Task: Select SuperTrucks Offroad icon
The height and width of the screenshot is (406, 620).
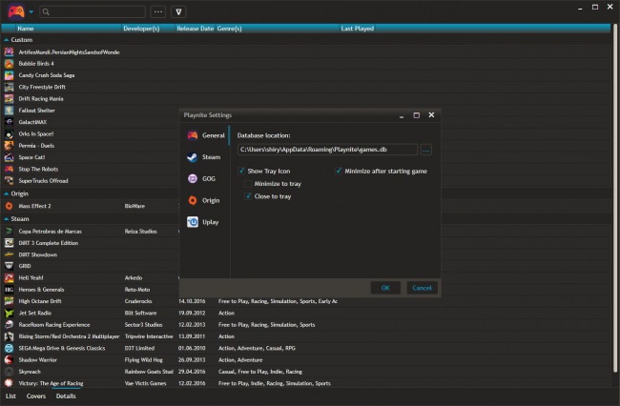Action: pos(9,181)
